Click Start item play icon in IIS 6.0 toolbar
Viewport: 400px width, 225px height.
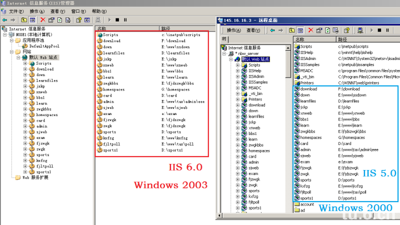109,20
